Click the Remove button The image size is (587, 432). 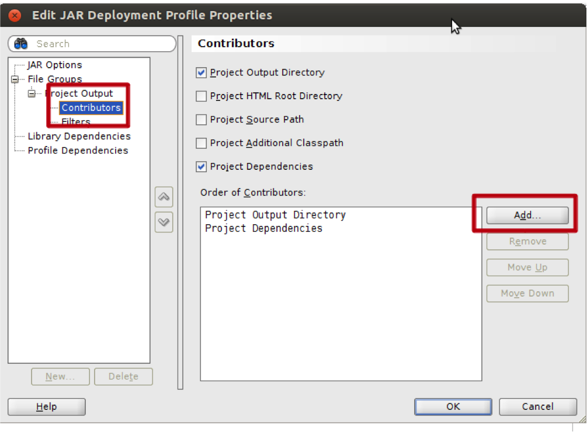(527, 242)
